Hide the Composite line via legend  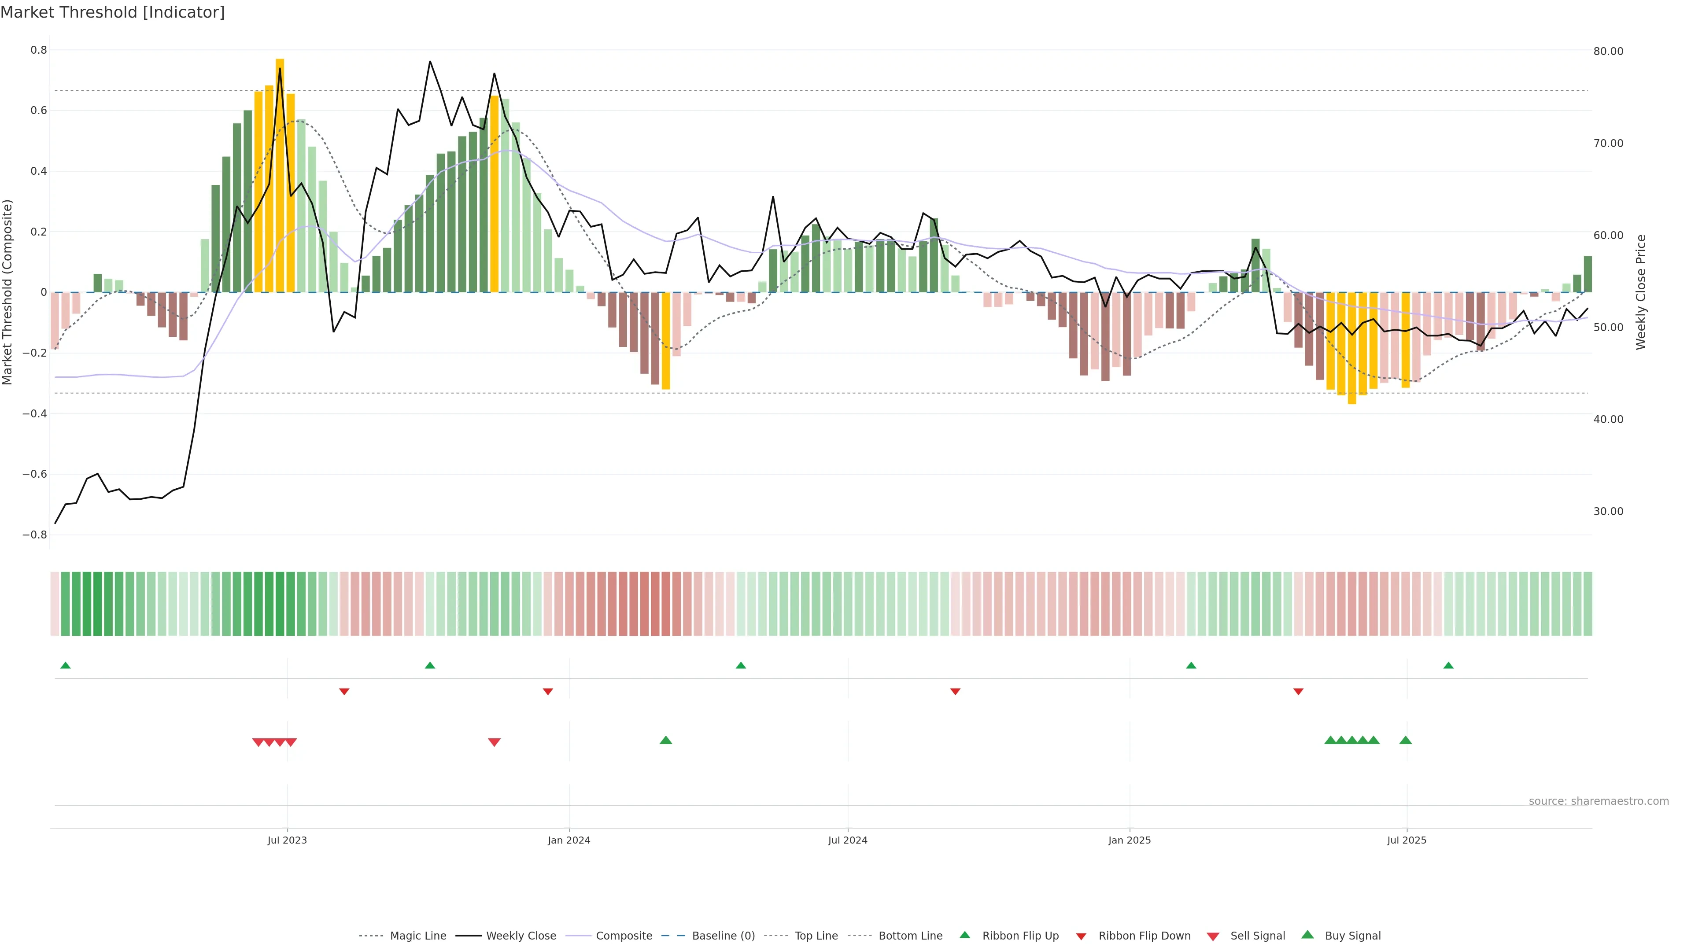click(624, 936)
